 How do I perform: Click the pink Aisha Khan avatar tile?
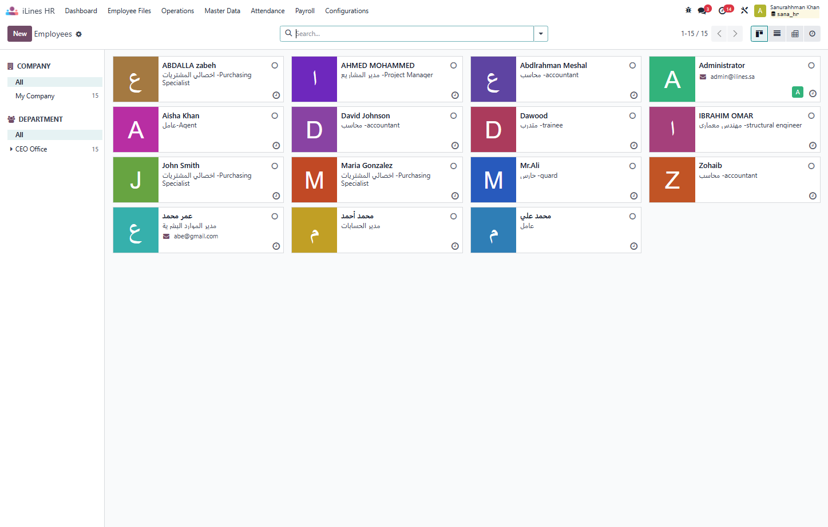(136, 130)
